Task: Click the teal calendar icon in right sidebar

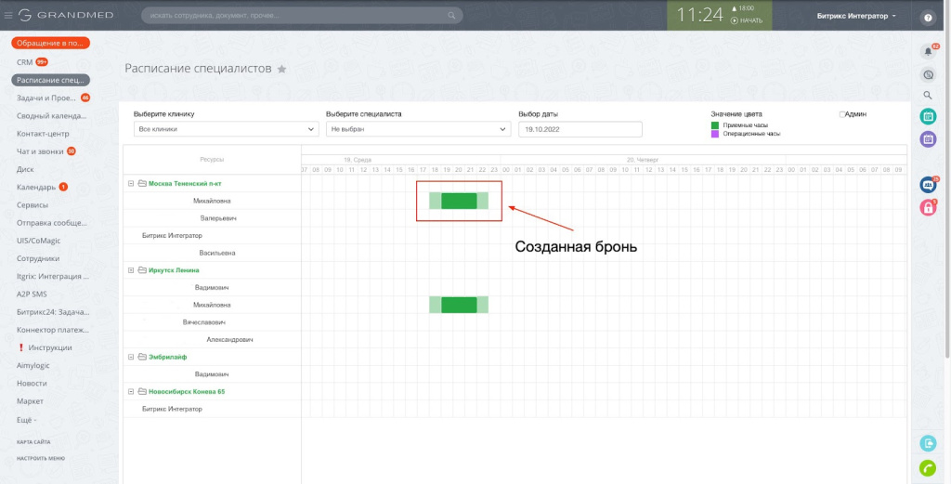Action: 927,116
